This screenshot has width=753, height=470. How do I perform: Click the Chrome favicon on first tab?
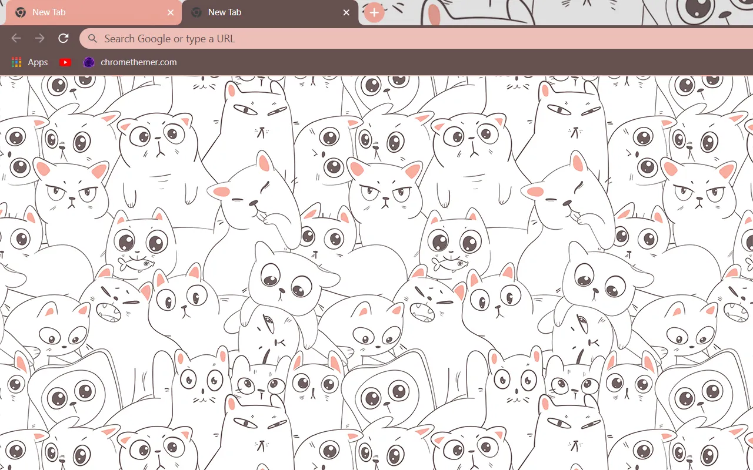(x=21, y=12)
